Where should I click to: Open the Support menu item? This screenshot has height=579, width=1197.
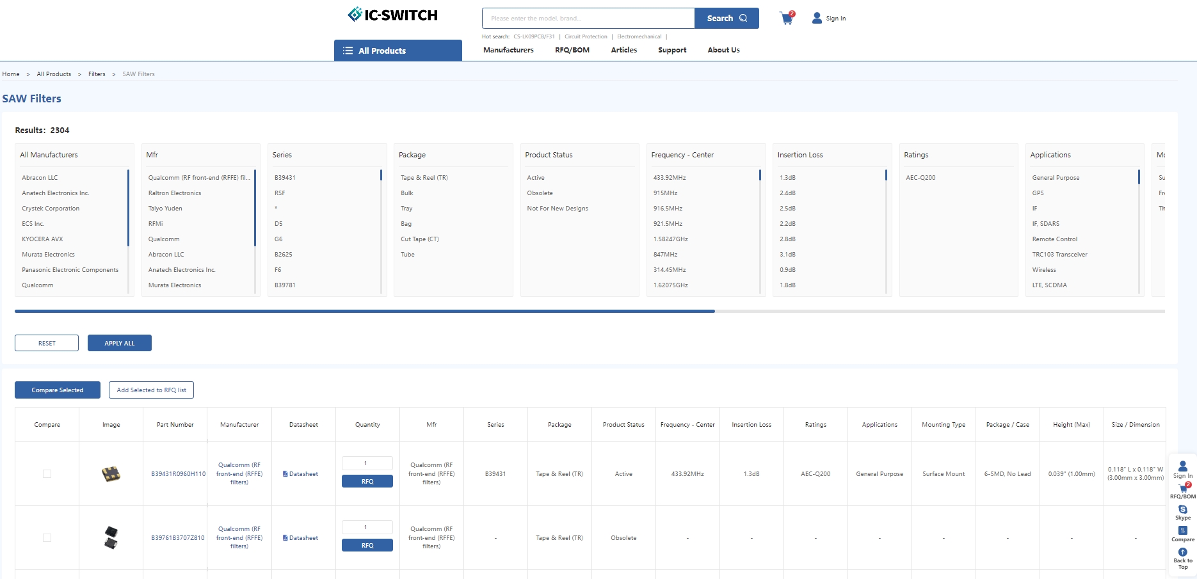click(672, 50)
